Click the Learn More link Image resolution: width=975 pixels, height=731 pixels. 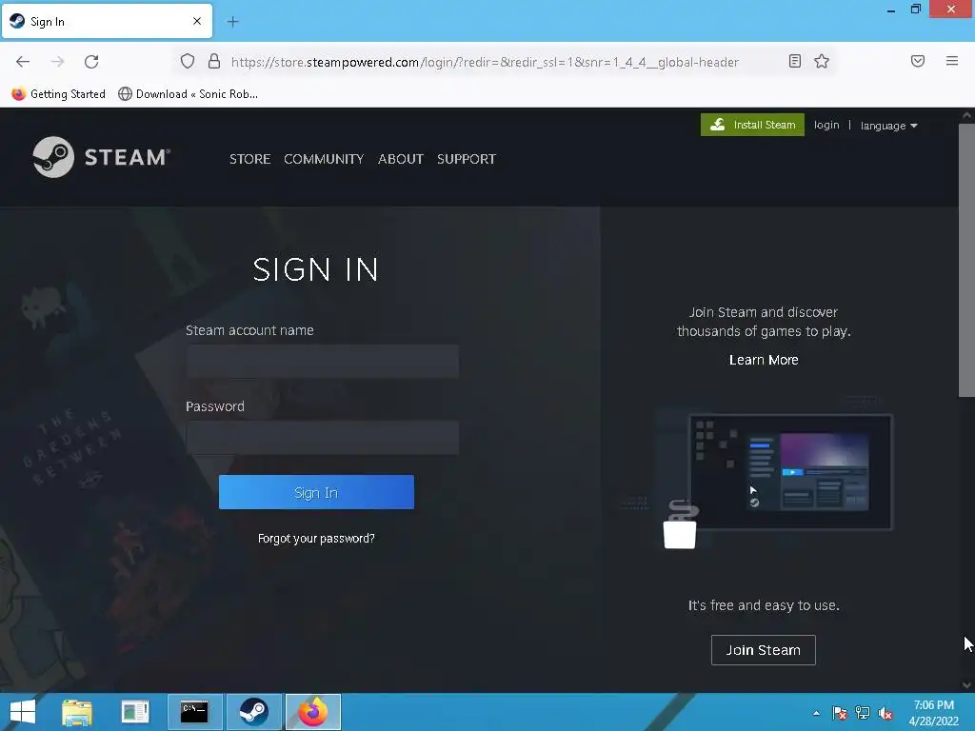(x=764, y=360)
